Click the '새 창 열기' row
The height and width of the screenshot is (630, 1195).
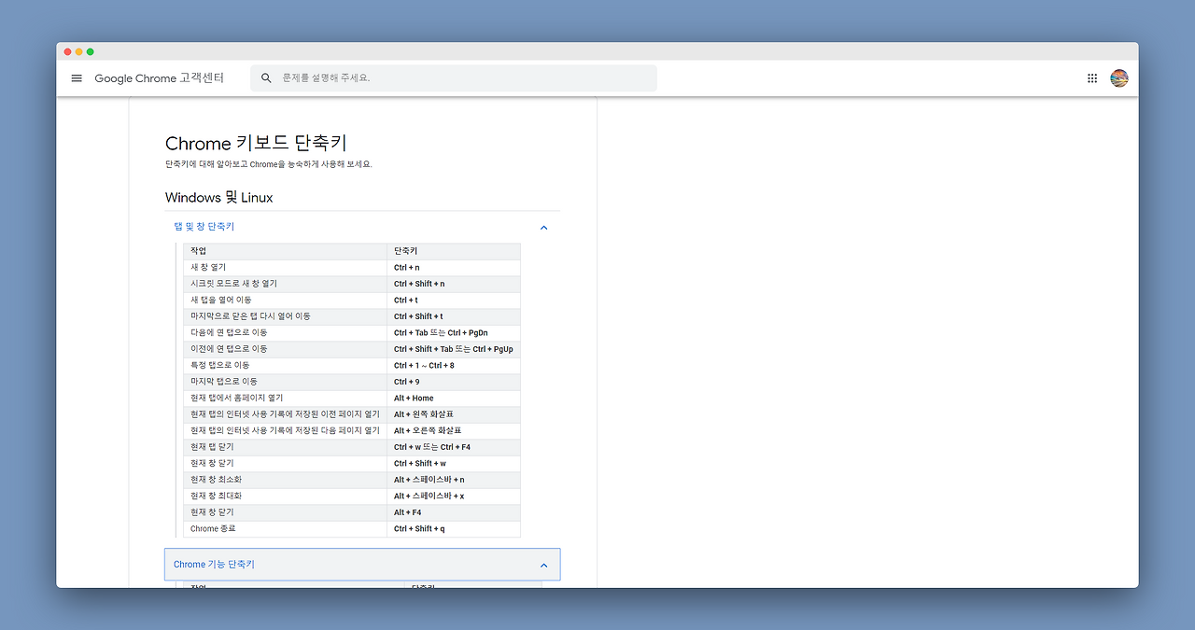pos(352,267)
